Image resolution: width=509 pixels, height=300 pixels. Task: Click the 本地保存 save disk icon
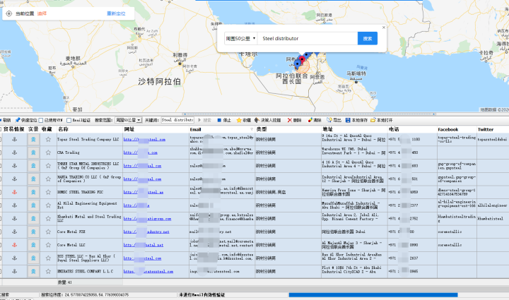click(x=348, y=120)
